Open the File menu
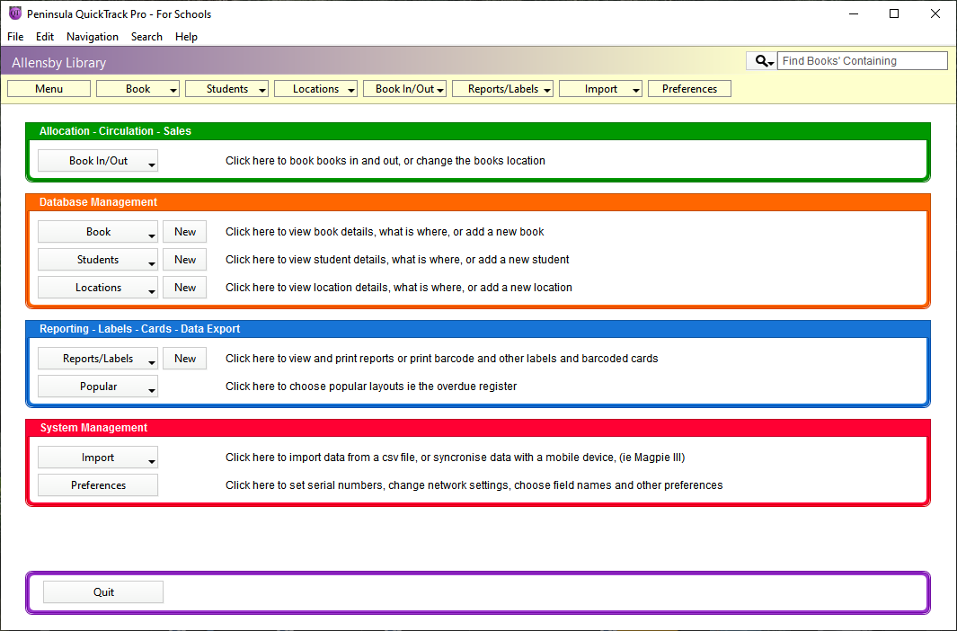The width and height of the screenshot is (957, 631). point(15,37)
